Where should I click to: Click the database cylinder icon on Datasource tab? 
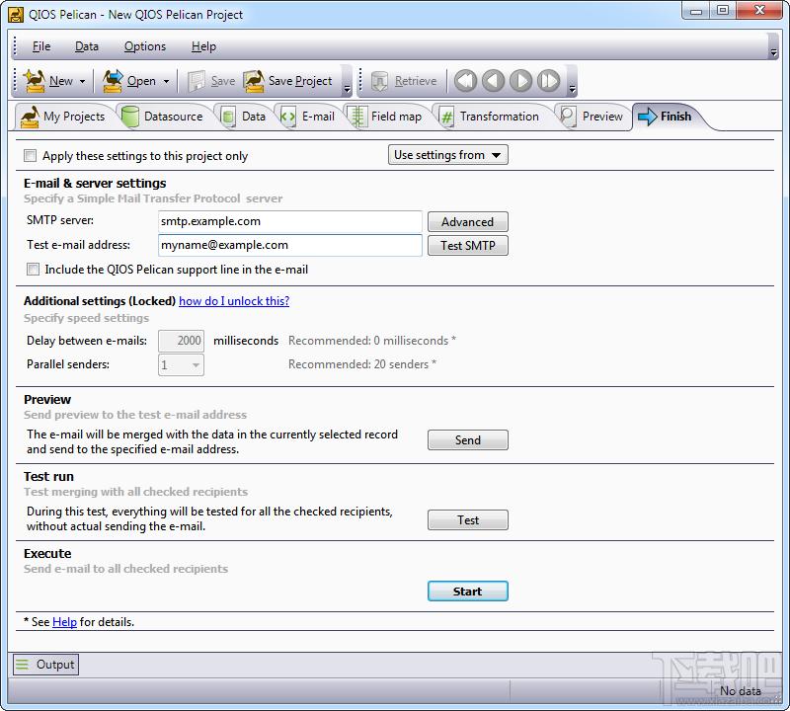(130, 117)
